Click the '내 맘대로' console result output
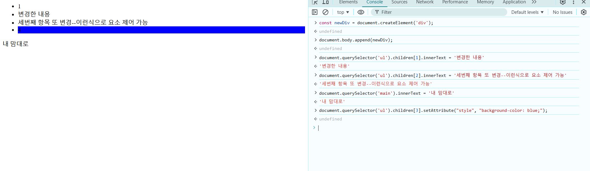590x171 pixels. click(332, 101)
